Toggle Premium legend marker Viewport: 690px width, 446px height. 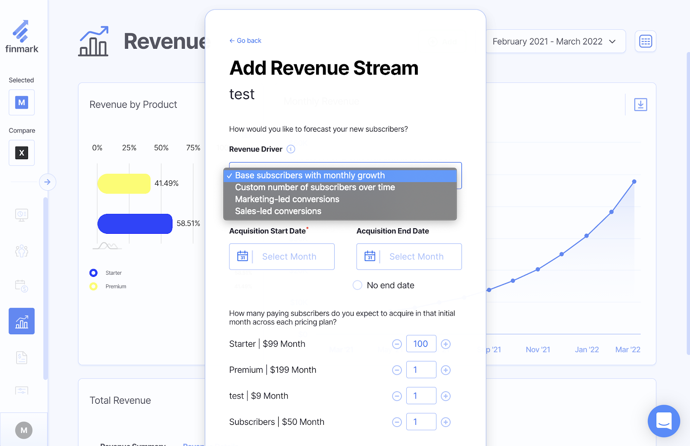tap(94, 286)
